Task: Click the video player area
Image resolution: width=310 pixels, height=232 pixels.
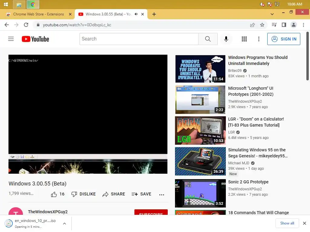Action: pyautogui.click(x=88, y=114)
